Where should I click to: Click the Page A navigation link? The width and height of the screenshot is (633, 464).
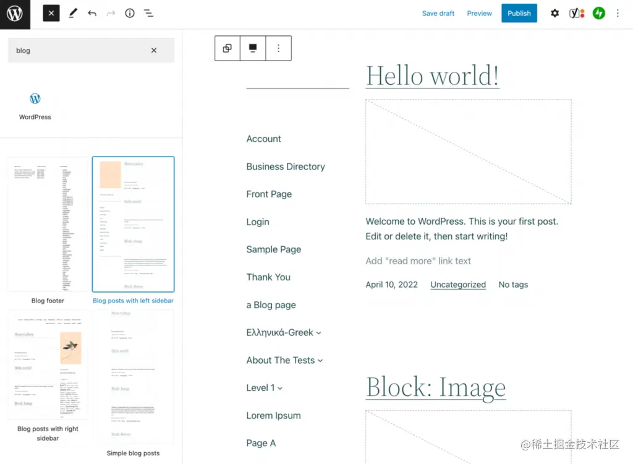coord(261,444)
